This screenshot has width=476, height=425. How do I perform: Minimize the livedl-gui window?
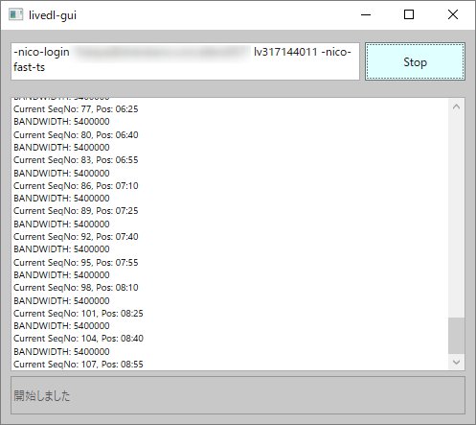(x=366, y=14)
